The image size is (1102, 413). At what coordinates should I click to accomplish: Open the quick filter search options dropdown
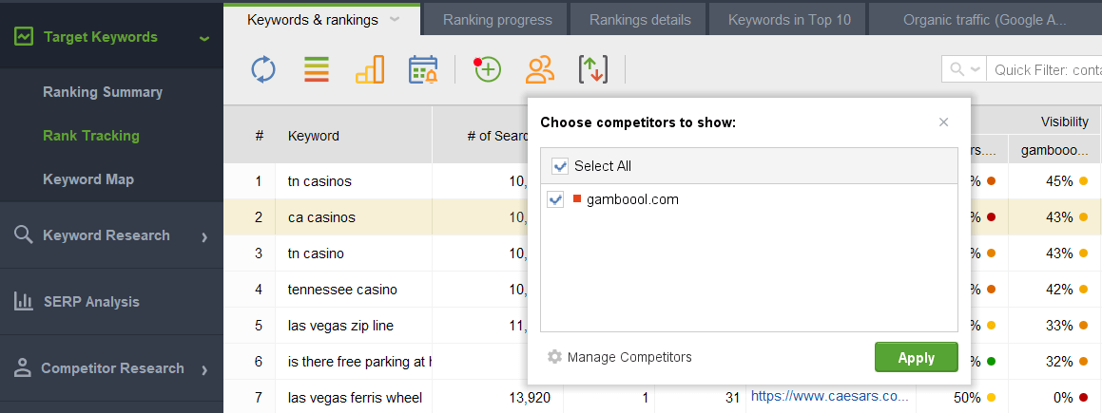pos(976,69)
